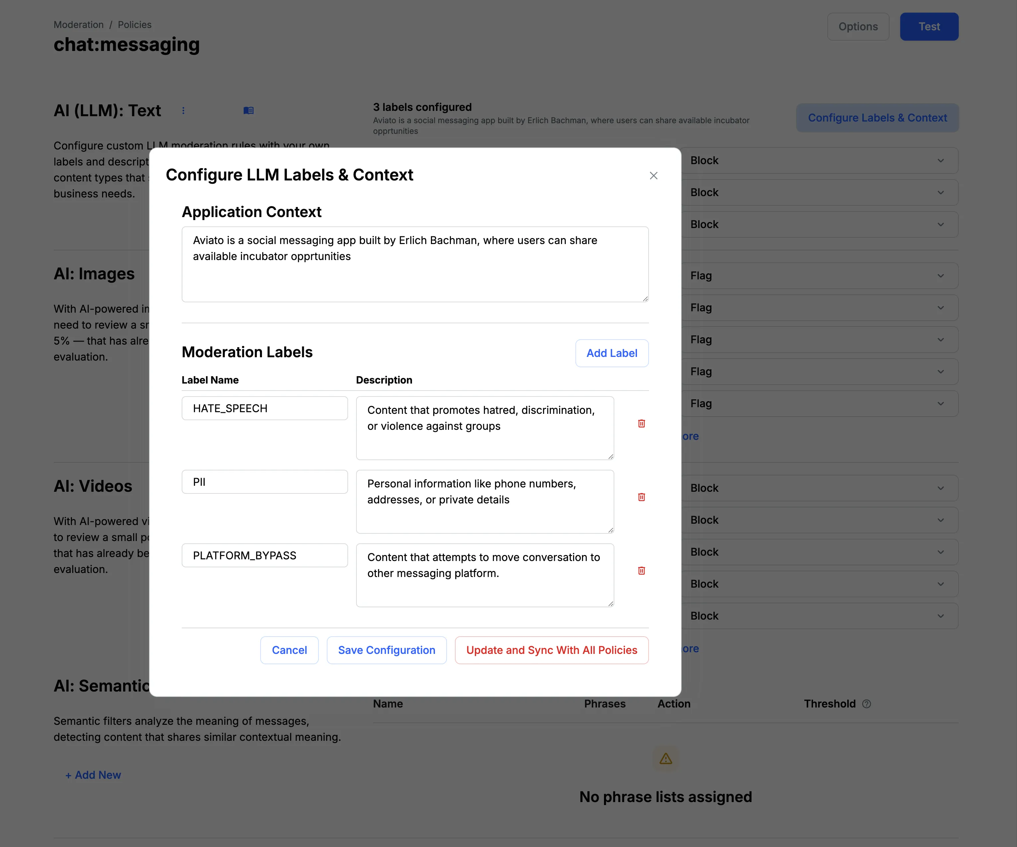Open the third Block dropdown in AI Text section
The image size is (1017, 847).
click(x=819, y=224)
